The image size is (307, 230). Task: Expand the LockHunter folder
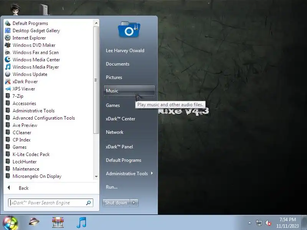point(21,162)
